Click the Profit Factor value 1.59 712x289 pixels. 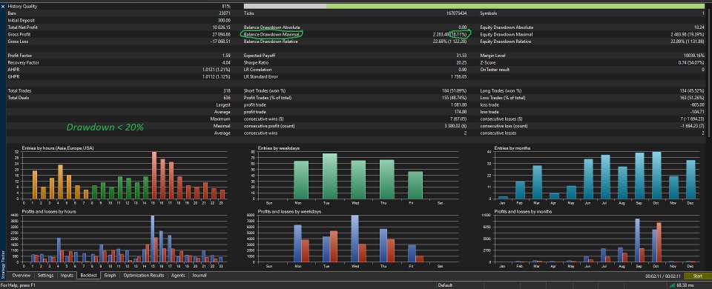pos(227,56)
